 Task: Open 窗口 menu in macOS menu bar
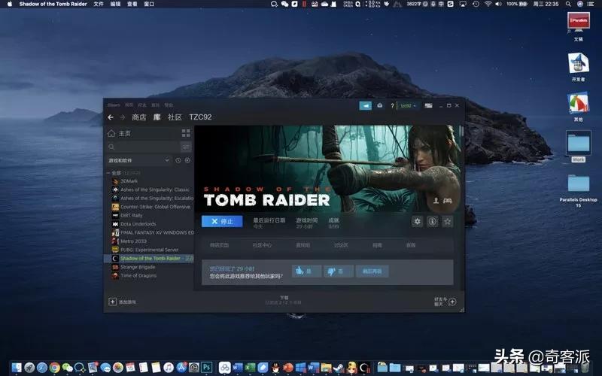(x=149, y=4)
